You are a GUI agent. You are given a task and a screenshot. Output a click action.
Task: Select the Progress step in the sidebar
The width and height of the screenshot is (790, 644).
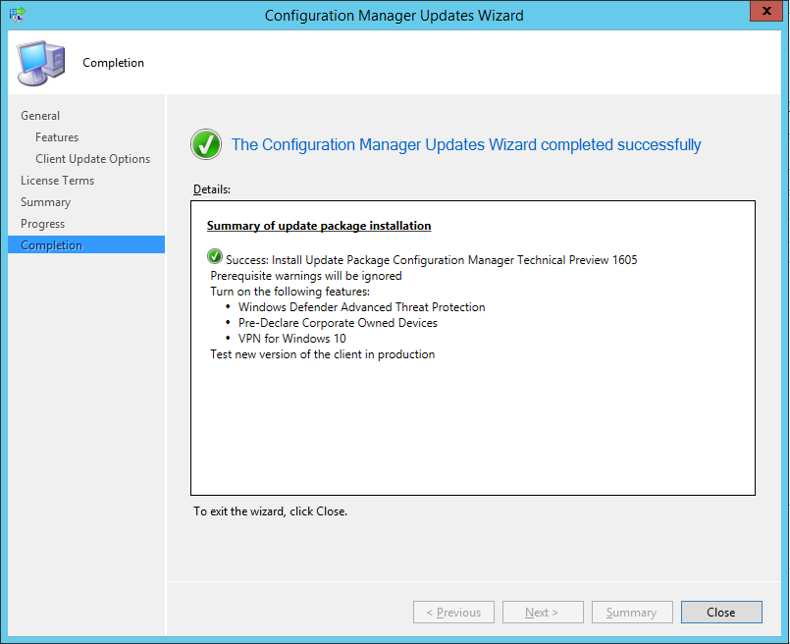(43, 224)
